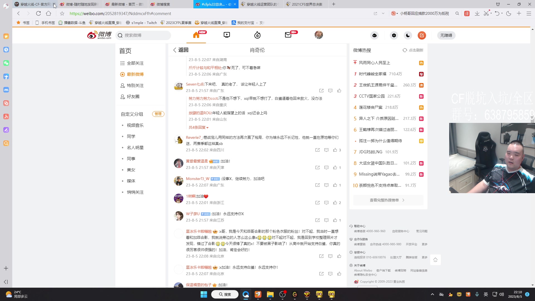Image resolution: width=535 pixels, height=301 pixels.
Task: Enable 无障碍 accessibility mode
Action: pos(446,35)
